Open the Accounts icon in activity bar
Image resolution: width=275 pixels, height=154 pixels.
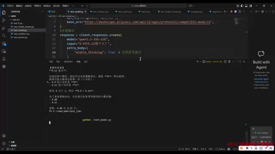click(x=4, y=136)
